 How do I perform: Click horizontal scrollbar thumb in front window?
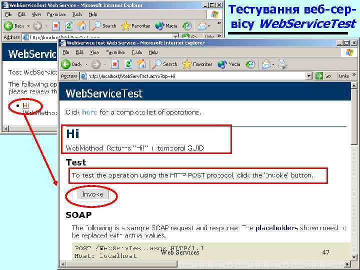point(122,264)
